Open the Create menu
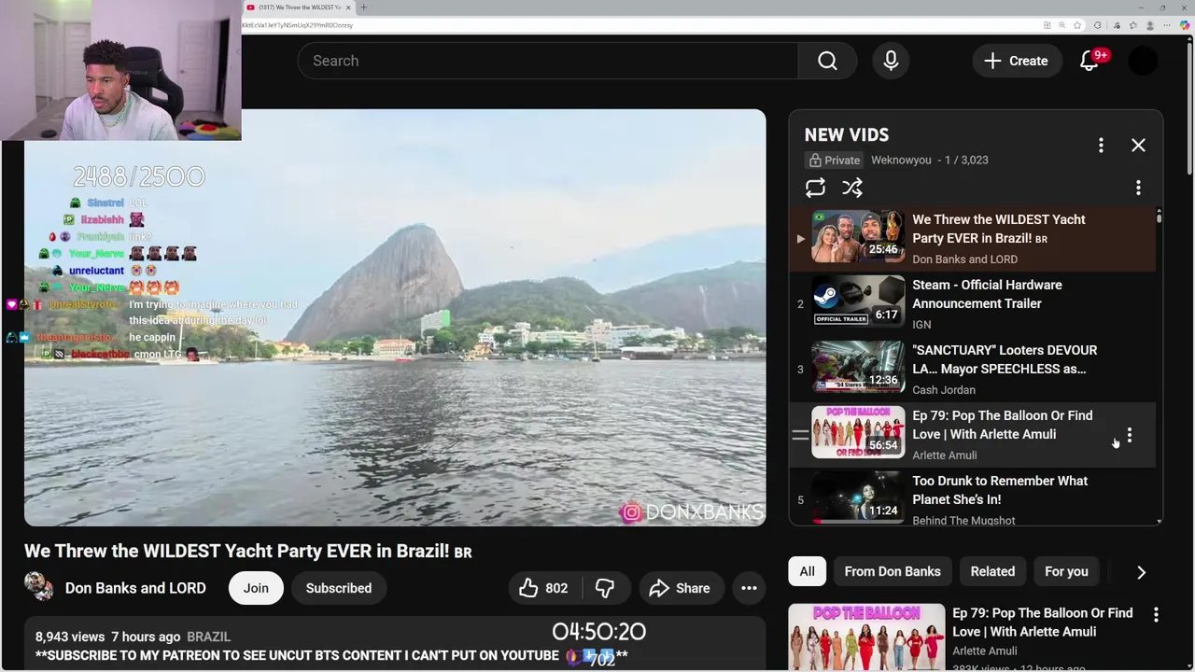 point(1016,61)
